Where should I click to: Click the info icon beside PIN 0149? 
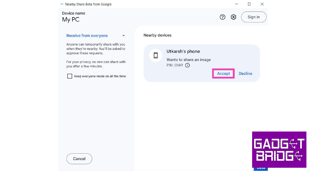(187, 65)
